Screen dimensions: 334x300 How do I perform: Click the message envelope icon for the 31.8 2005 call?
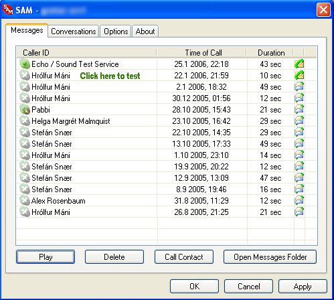[x=299, y=200]
